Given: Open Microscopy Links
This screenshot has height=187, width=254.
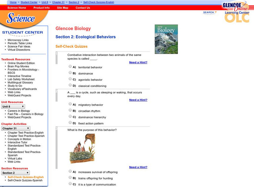Looking at the screenshot, I should 18,40.
